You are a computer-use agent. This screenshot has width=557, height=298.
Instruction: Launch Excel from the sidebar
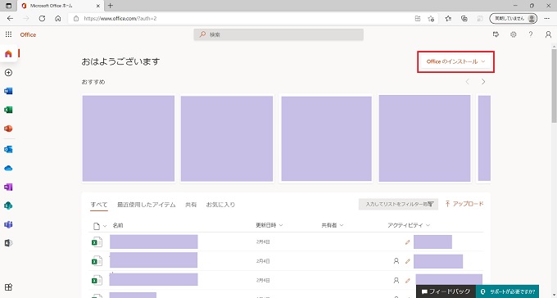tap(8, 110)
